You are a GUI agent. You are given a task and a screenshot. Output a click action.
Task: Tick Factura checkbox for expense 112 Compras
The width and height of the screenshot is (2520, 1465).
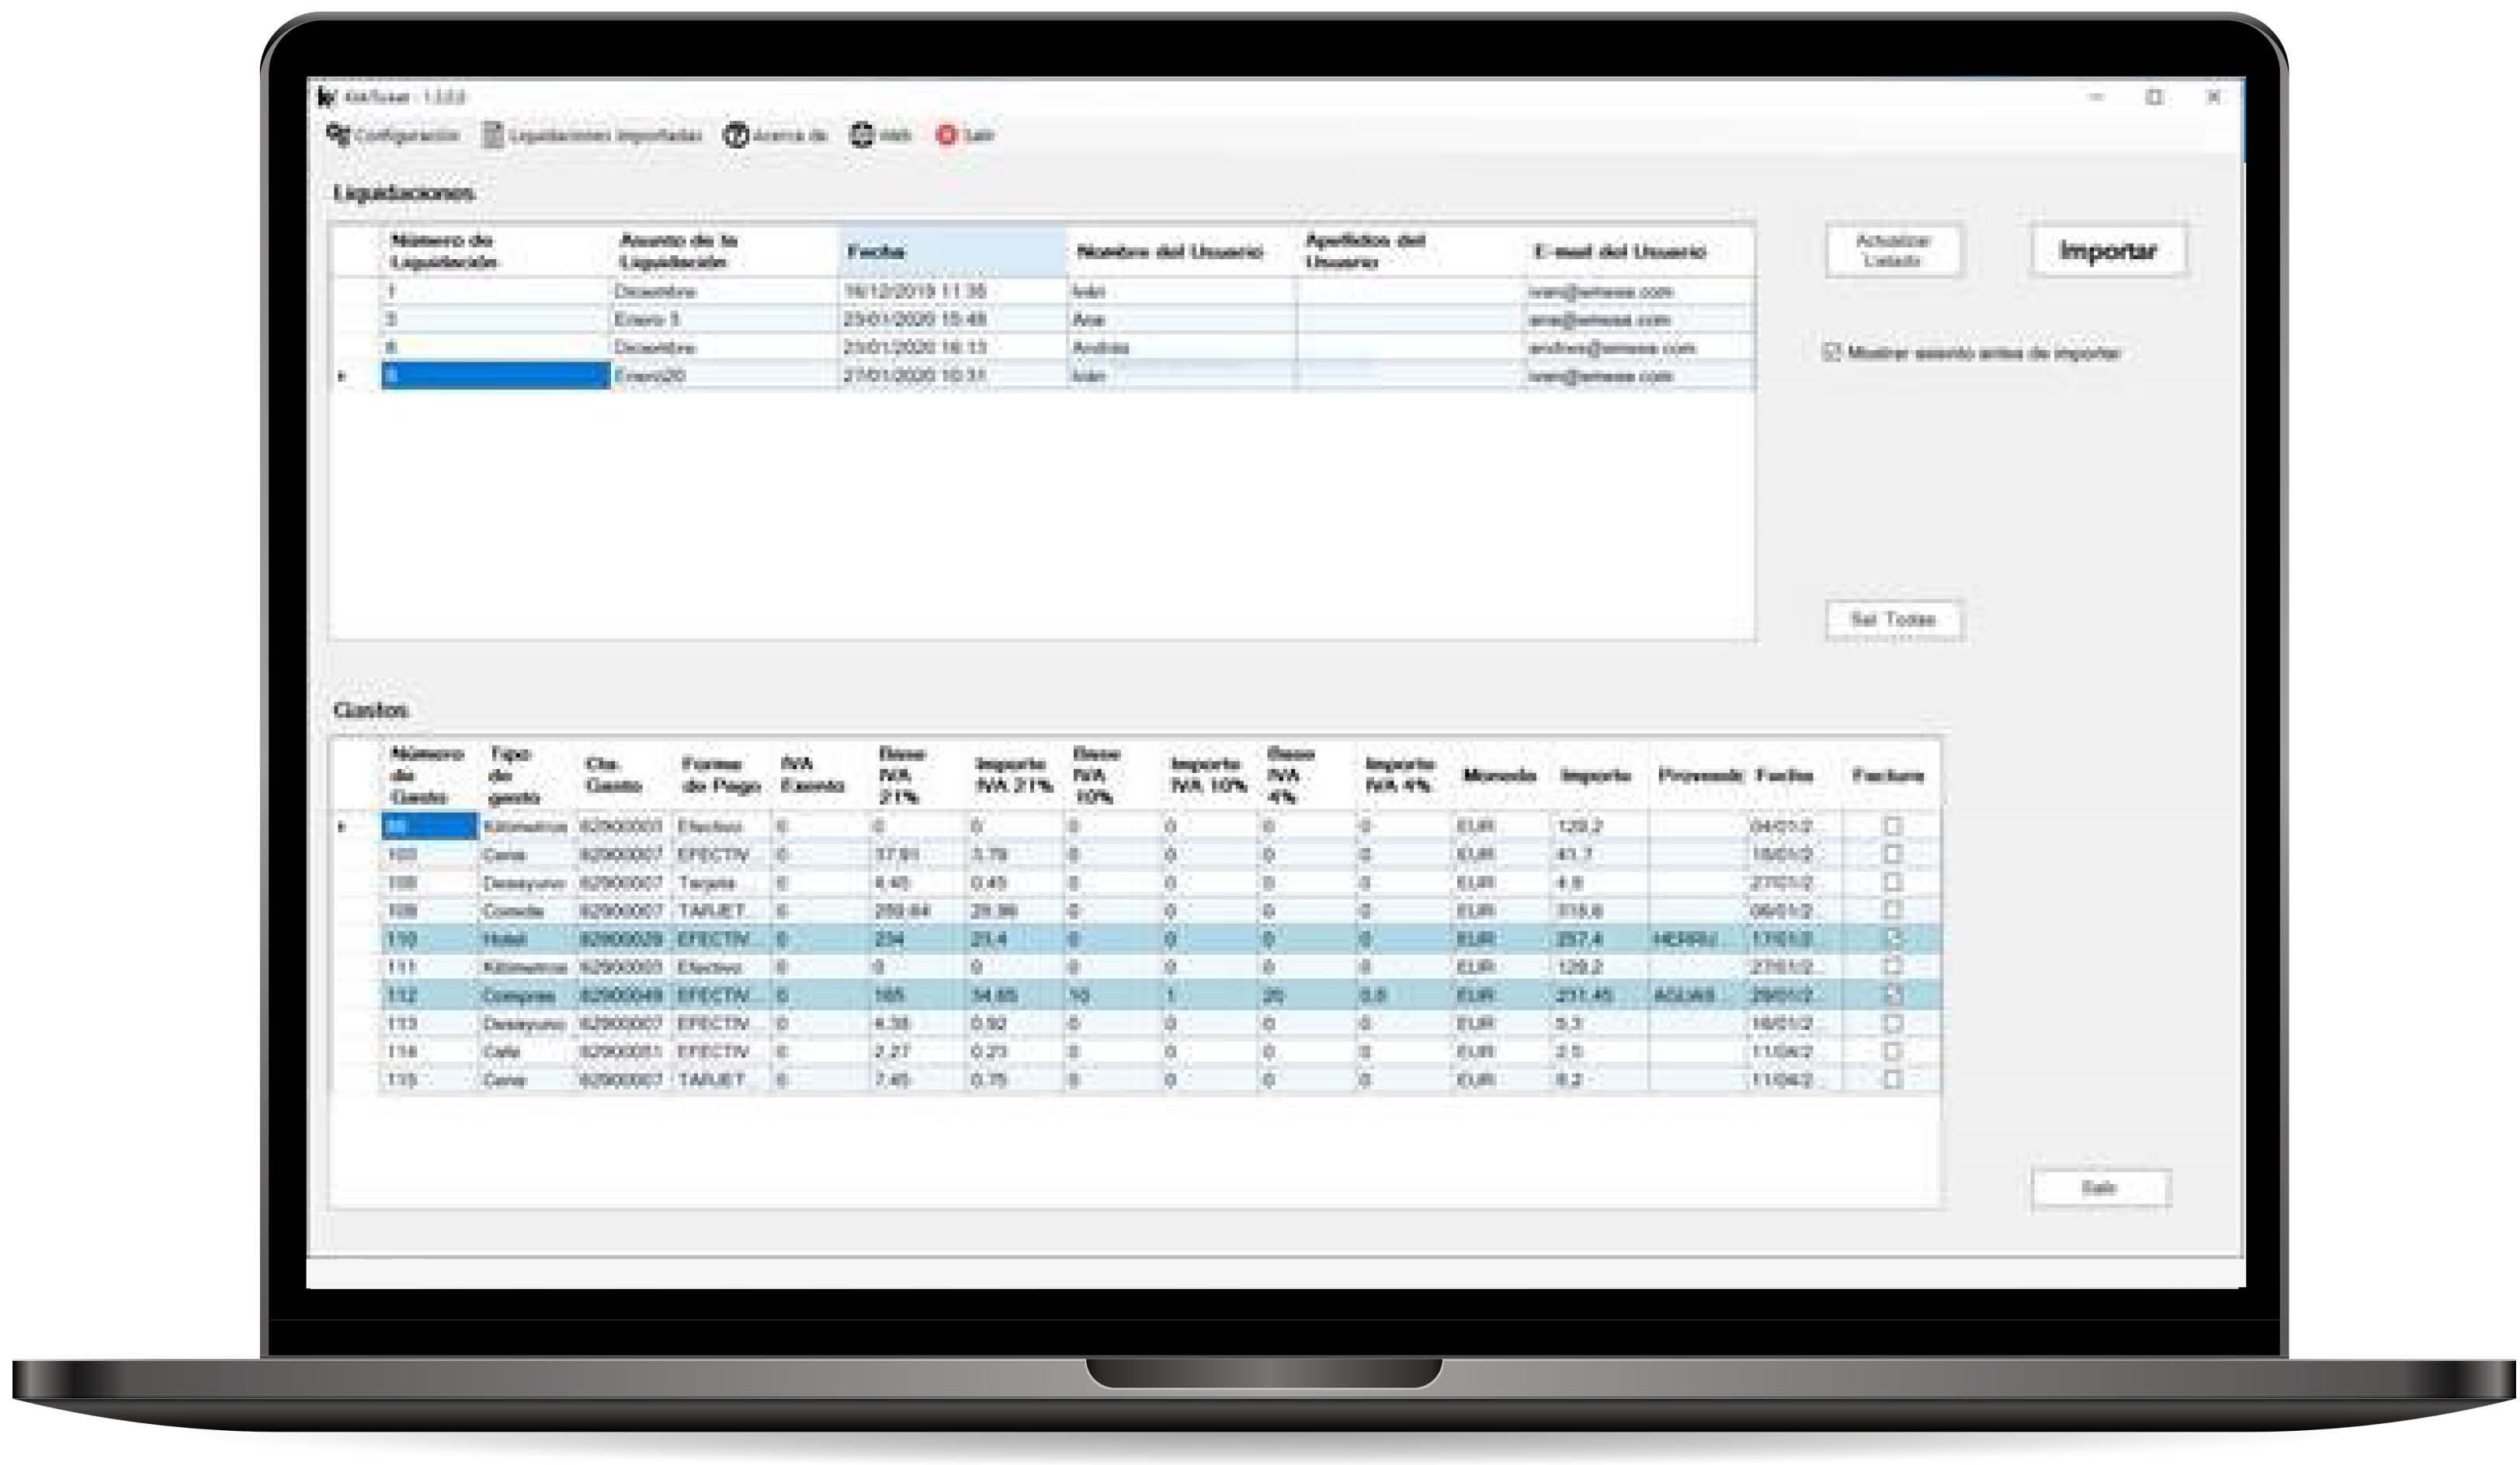coord(1892,994)
